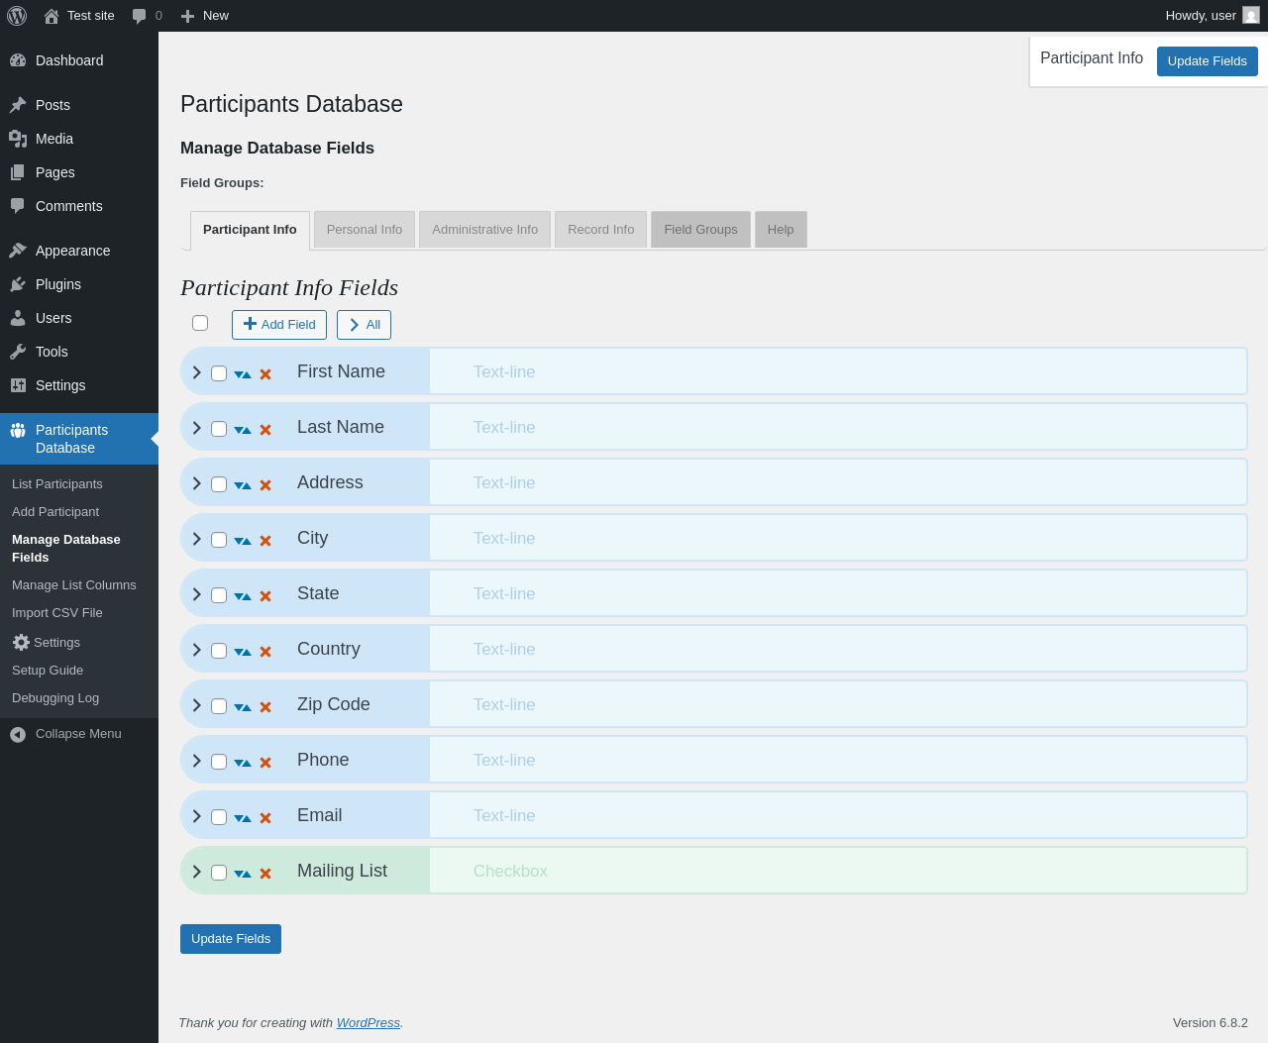Click the bottom Update Fields button
Screen dimensions: 1268x1043
tap(231, 939)
